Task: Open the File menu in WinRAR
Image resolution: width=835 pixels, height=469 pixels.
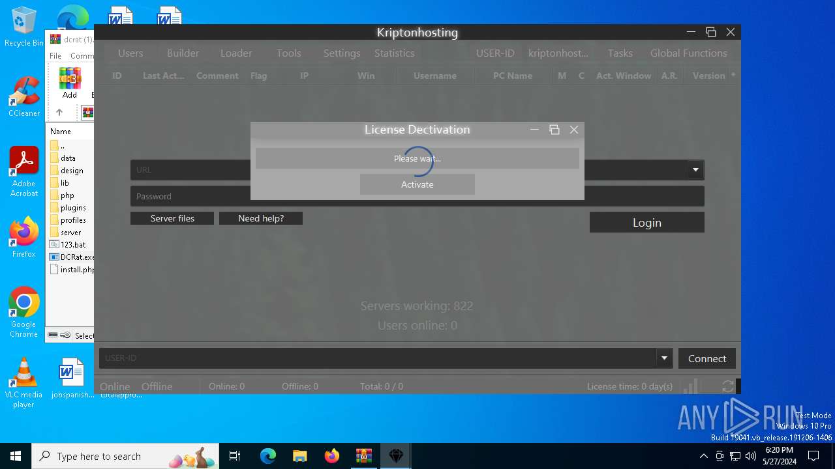Action: 55,56
